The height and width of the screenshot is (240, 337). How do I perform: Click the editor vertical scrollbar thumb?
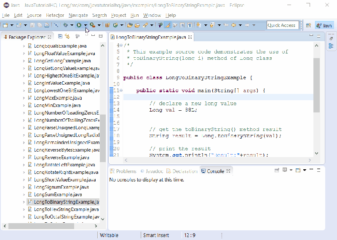pyautogui.click(x=316, y=85)
